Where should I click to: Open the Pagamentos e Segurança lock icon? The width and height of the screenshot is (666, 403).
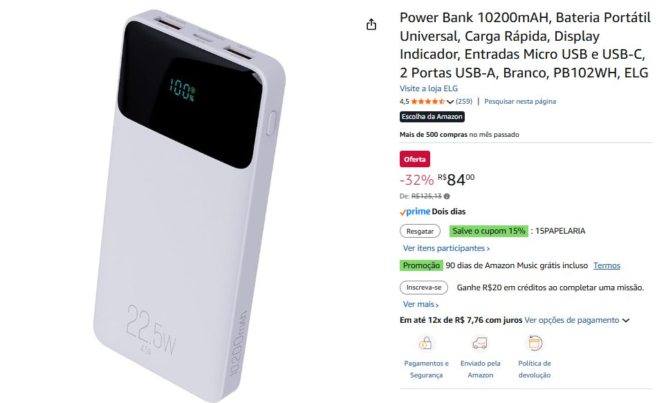425,343
